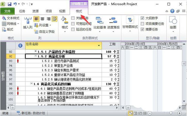
Task: Open the 网格线 gridlines dropdown
Action: (x=18, y=24)
